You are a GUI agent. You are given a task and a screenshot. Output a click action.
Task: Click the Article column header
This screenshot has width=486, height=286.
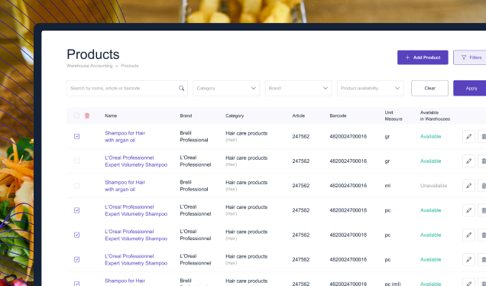299,115
